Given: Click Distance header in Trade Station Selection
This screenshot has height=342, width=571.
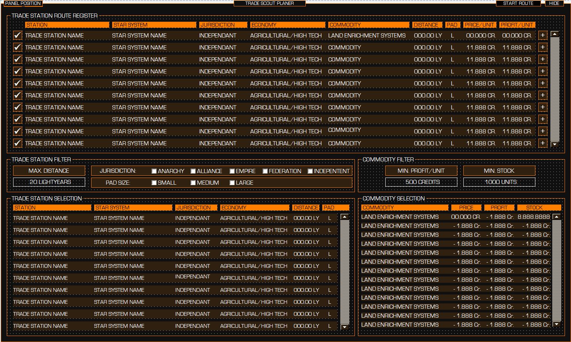Looking at the screenshot, I should (x=306, y=208).
